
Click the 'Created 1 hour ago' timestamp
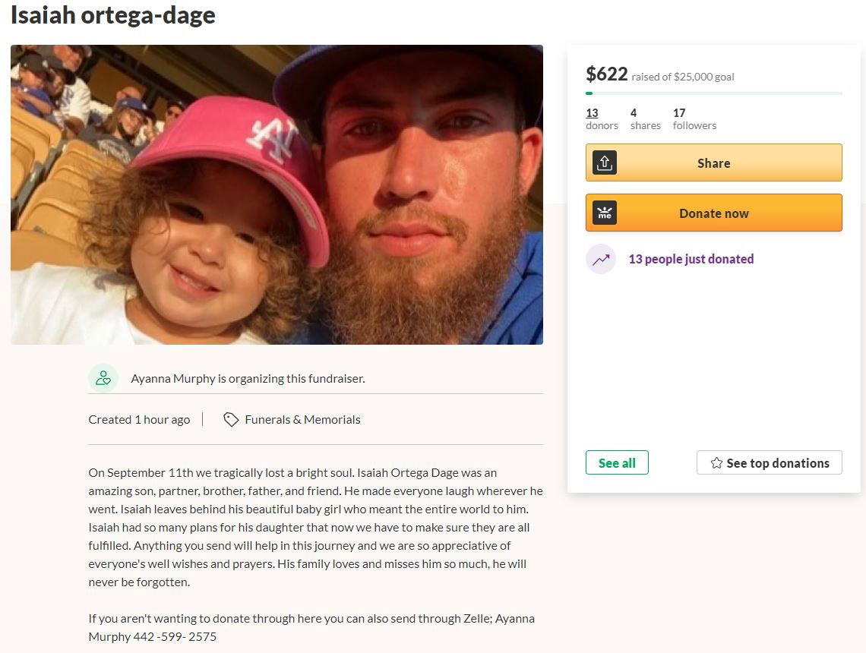tap(139, 420)
